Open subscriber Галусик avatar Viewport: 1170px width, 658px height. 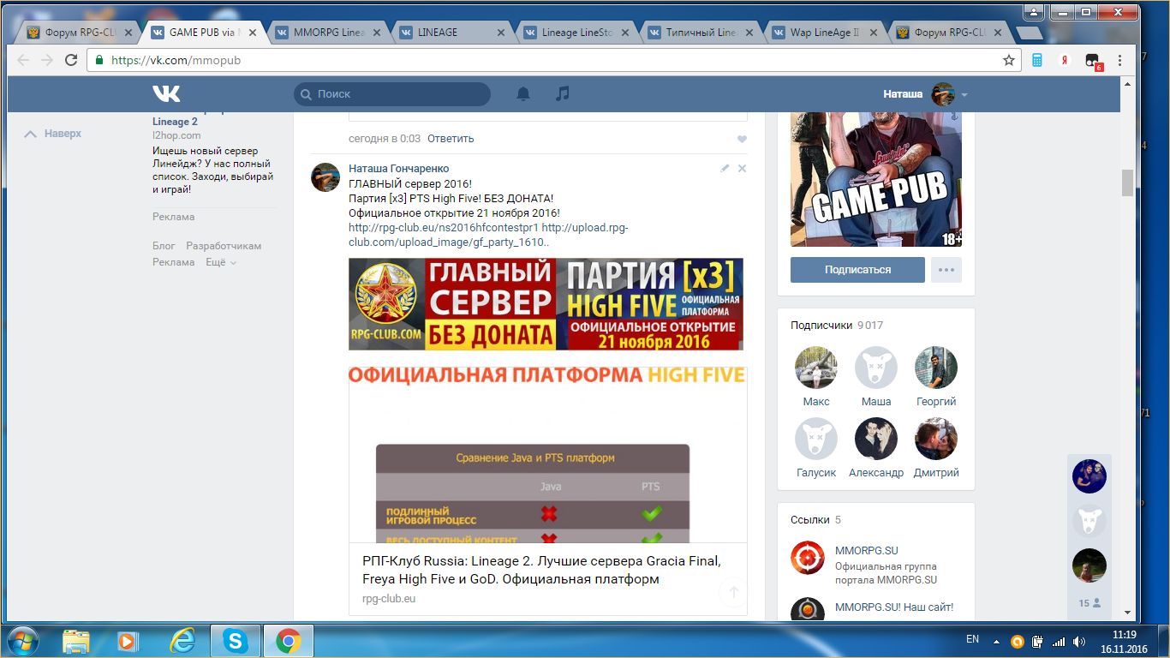click(816, 439)
